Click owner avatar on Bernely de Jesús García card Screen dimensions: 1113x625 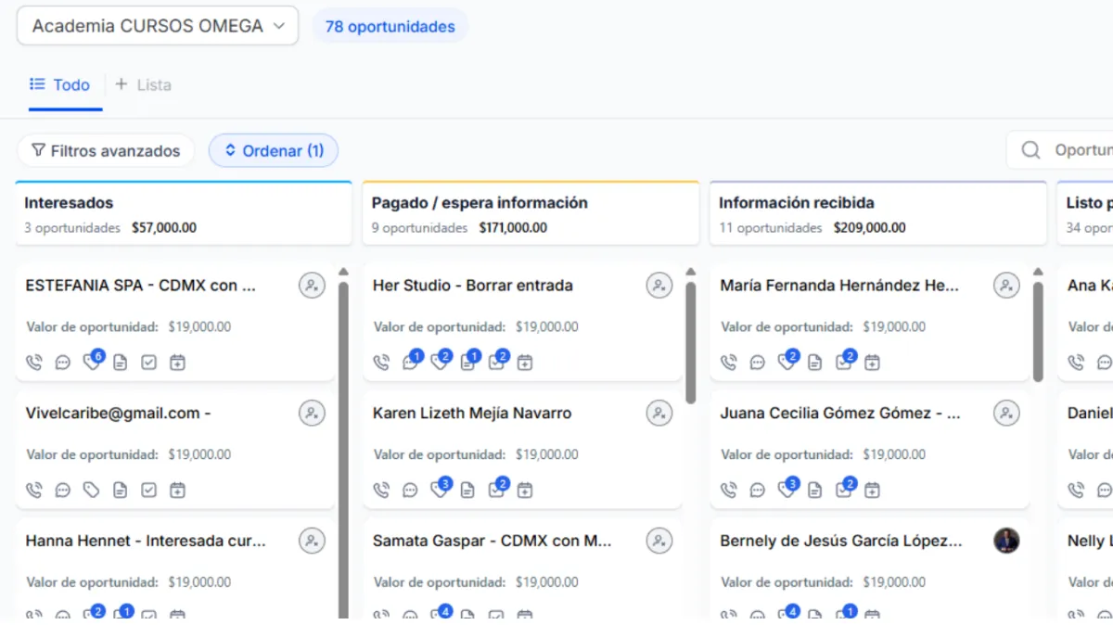tap(1006, 541)
